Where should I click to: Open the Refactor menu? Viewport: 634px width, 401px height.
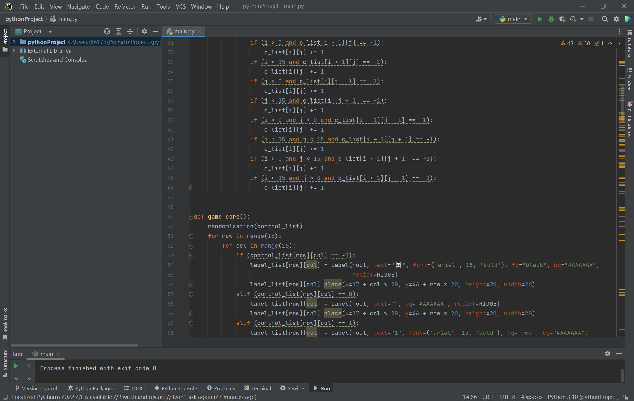point(125,6)
